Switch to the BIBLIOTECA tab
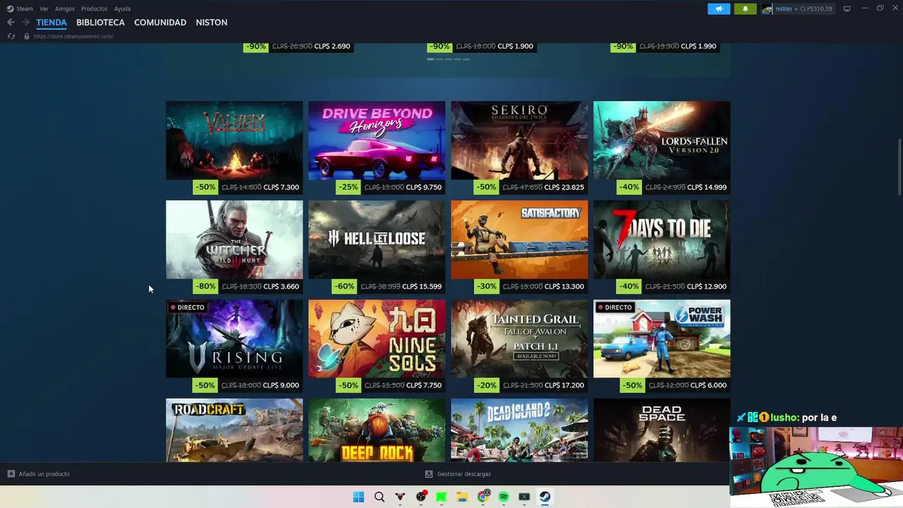This screenshot has width=903, height=508. pos(100,23)
